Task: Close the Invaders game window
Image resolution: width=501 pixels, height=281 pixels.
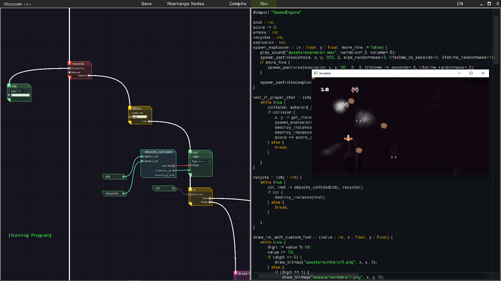Action: [483, 73]
